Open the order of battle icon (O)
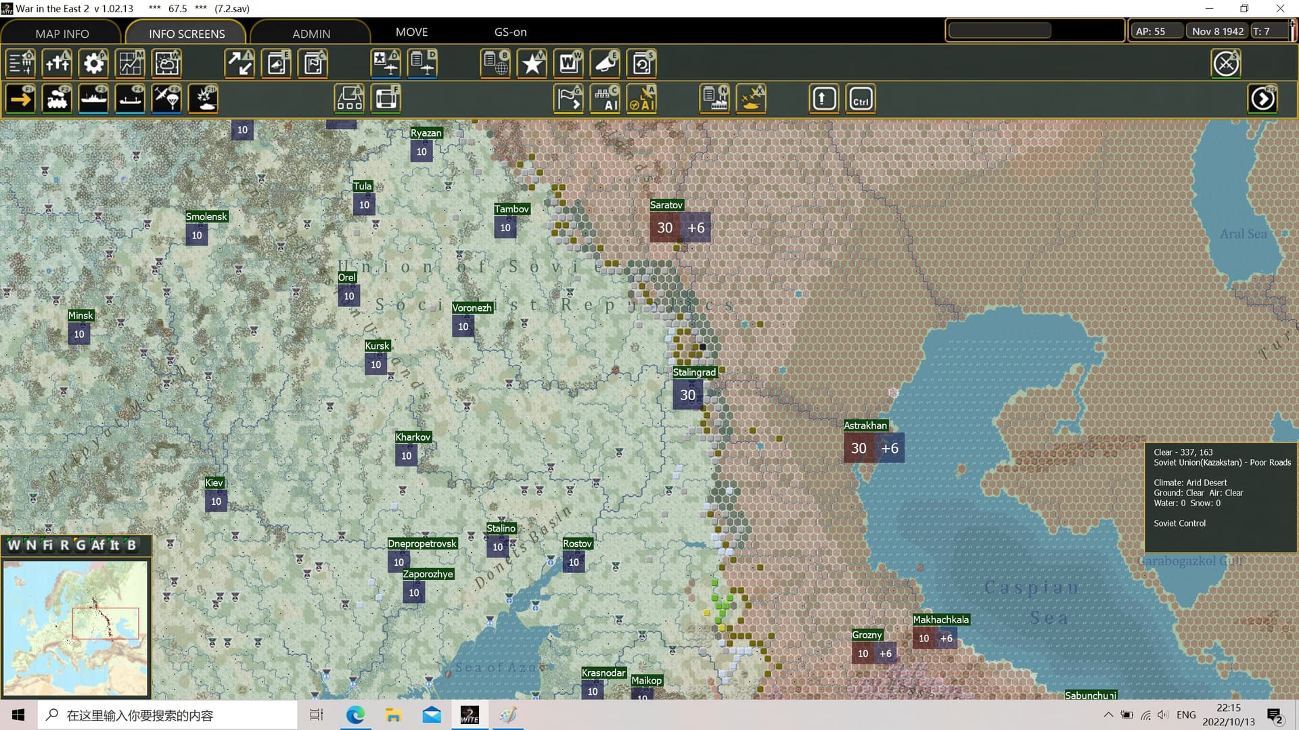1299x730 pixels. click(20, 64)
